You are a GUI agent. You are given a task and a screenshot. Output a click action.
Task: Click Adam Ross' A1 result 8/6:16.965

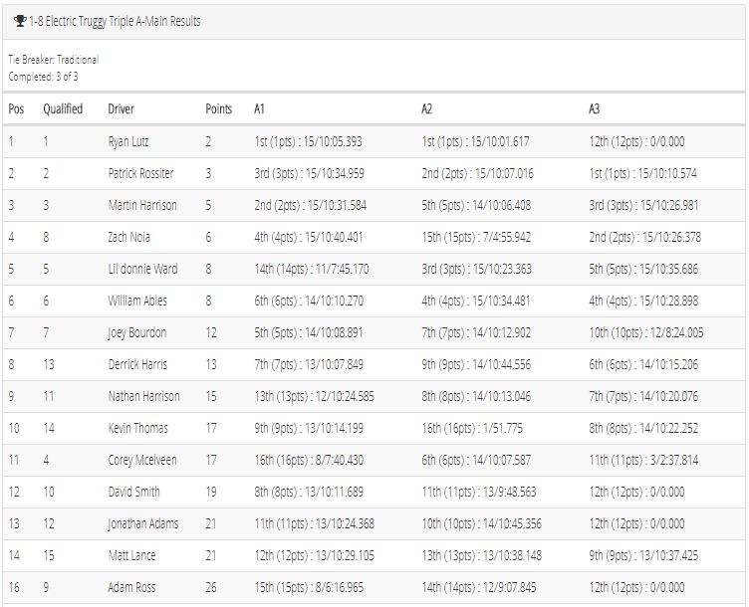(x=340, y=587)
